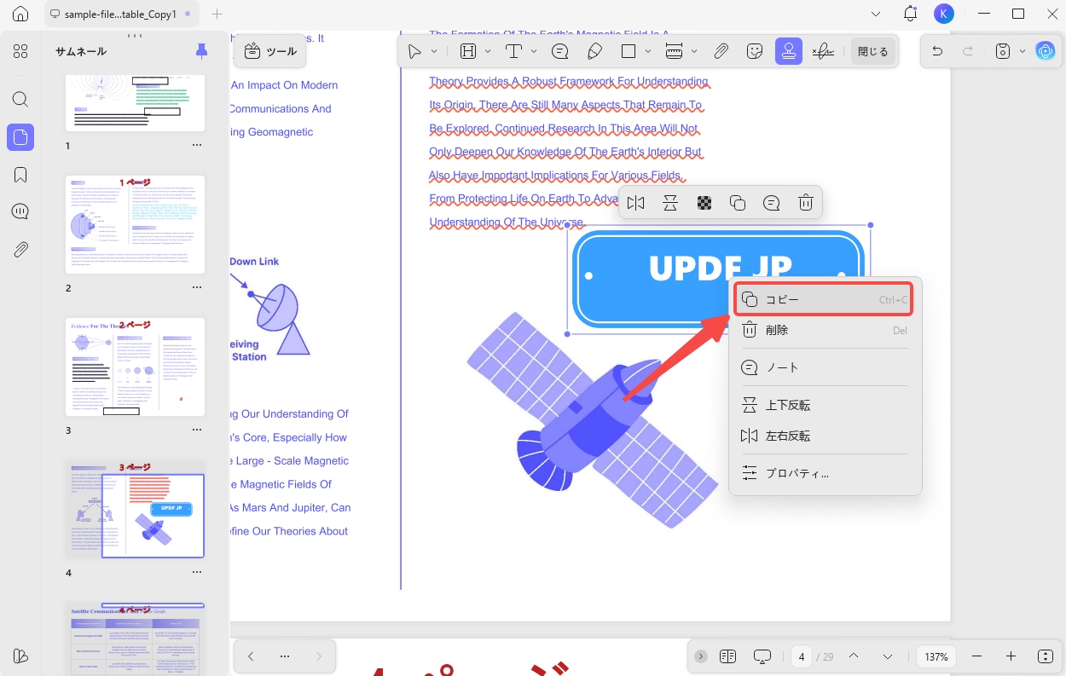
Task: Open options menu for thumbnail 1
Action: (197, 146)
